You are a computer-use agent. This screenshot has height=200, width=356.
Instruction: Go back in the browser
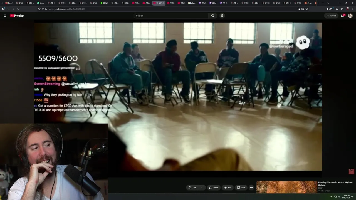8,9
